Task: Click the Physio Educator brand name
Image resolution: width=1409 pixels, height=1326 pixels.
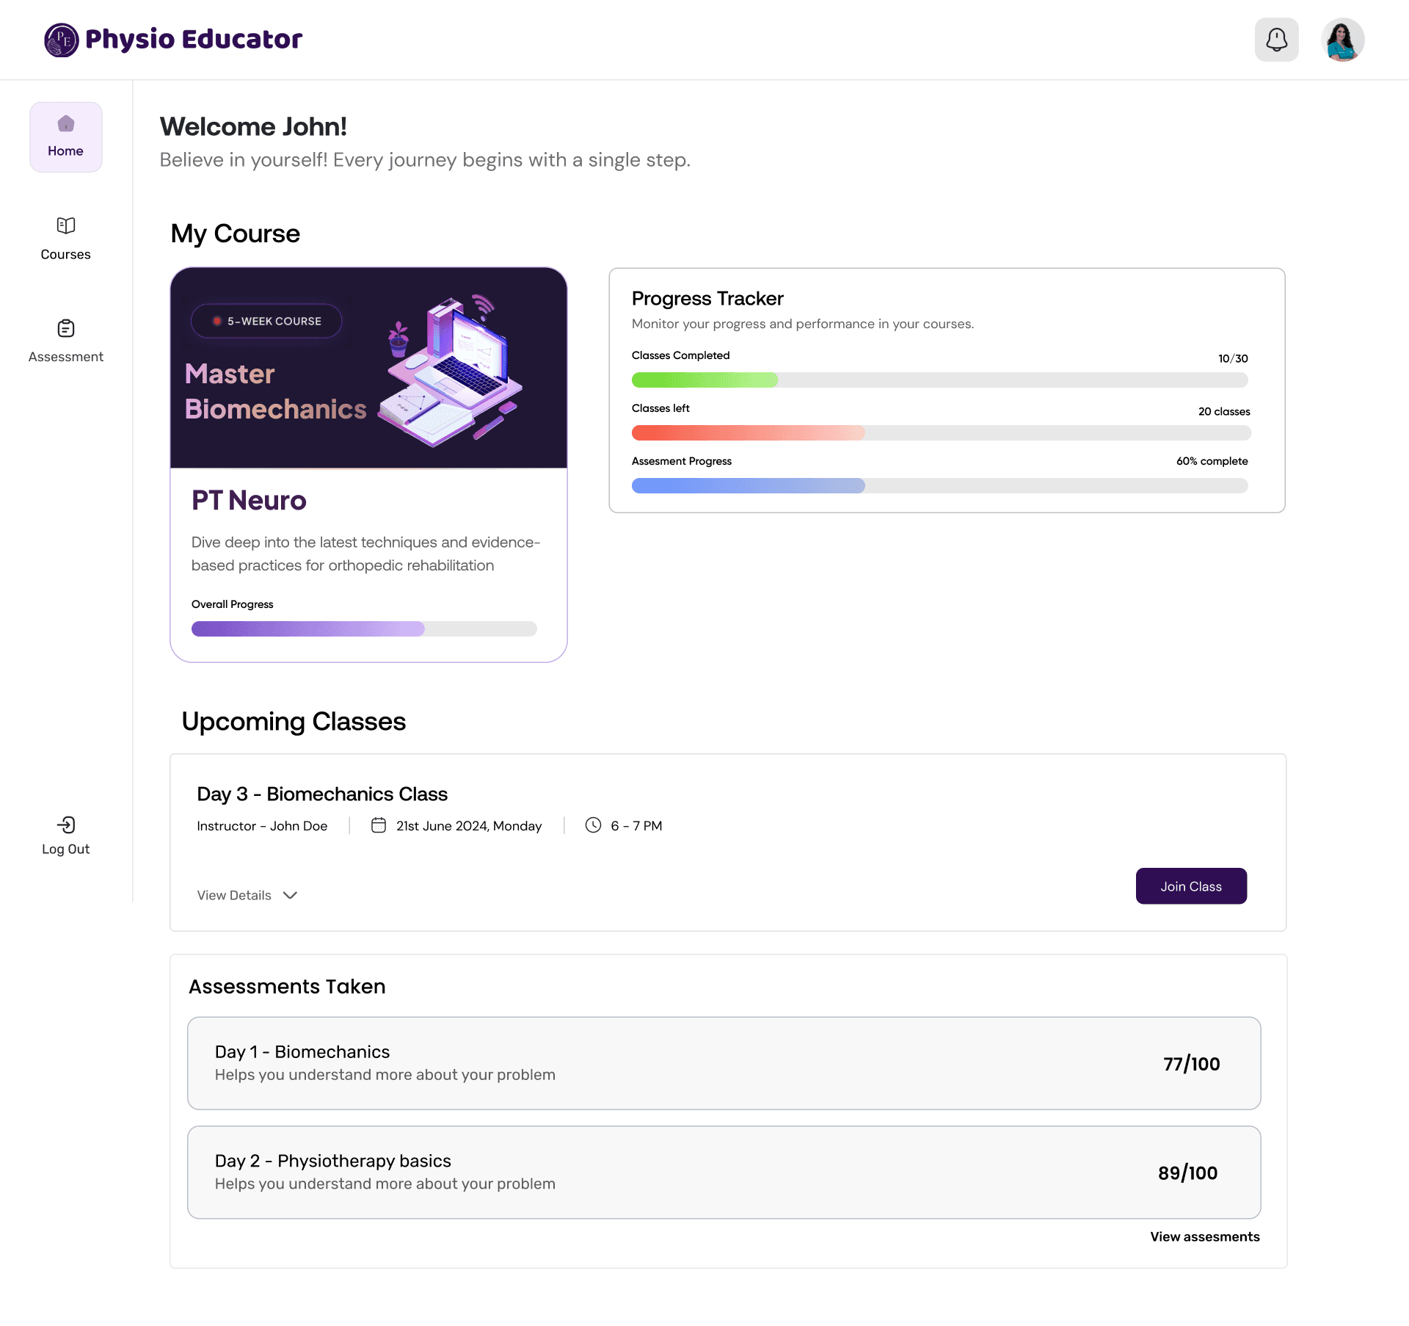Action: coord(194,39)
